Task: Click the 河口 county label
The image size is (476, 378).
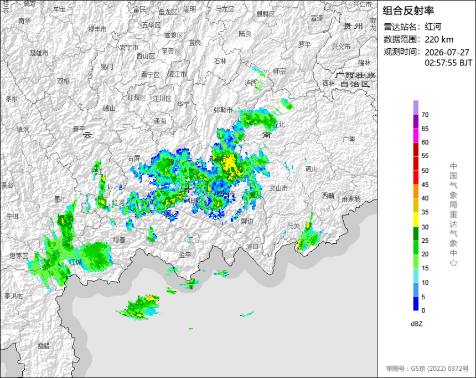Action: click(x=252, y=246)
